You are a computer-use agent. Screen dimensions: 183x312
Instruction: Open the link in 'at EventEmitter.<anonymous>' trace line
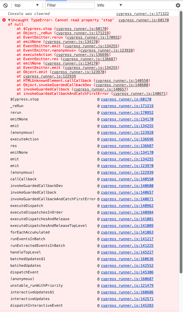(106, 50)
